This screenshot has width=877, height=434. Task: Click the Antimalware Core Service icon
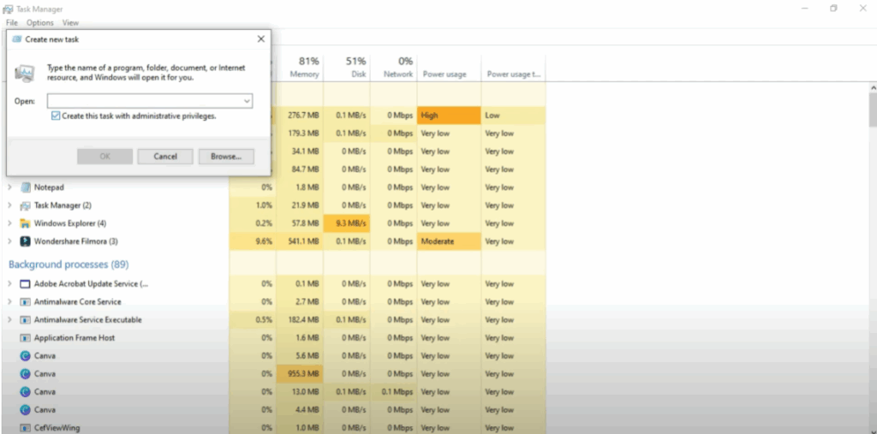click(x=25, y=302)
